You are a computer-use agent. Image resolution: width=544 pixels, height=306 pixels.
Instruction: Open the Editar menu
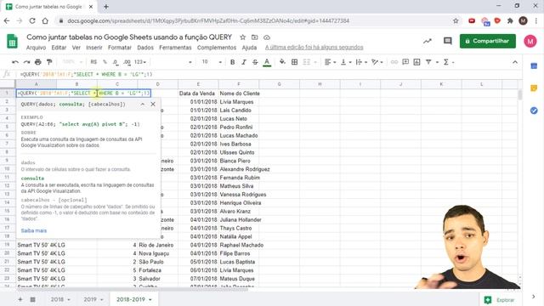point(59,48)
